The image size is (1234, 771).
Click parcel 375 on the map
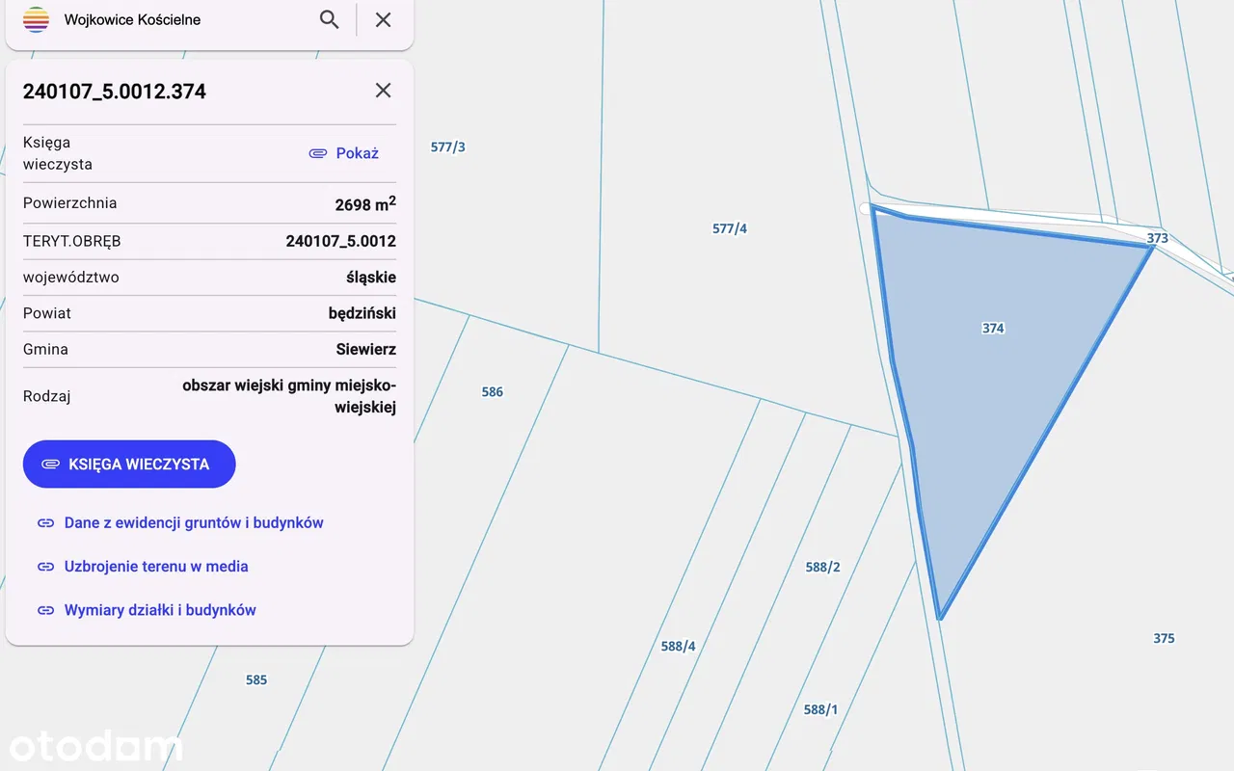pos(1164,639)
